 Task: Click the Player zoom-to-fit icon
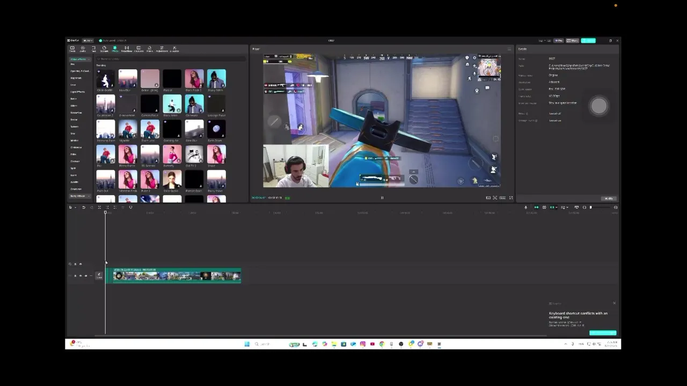coord(495,198)
